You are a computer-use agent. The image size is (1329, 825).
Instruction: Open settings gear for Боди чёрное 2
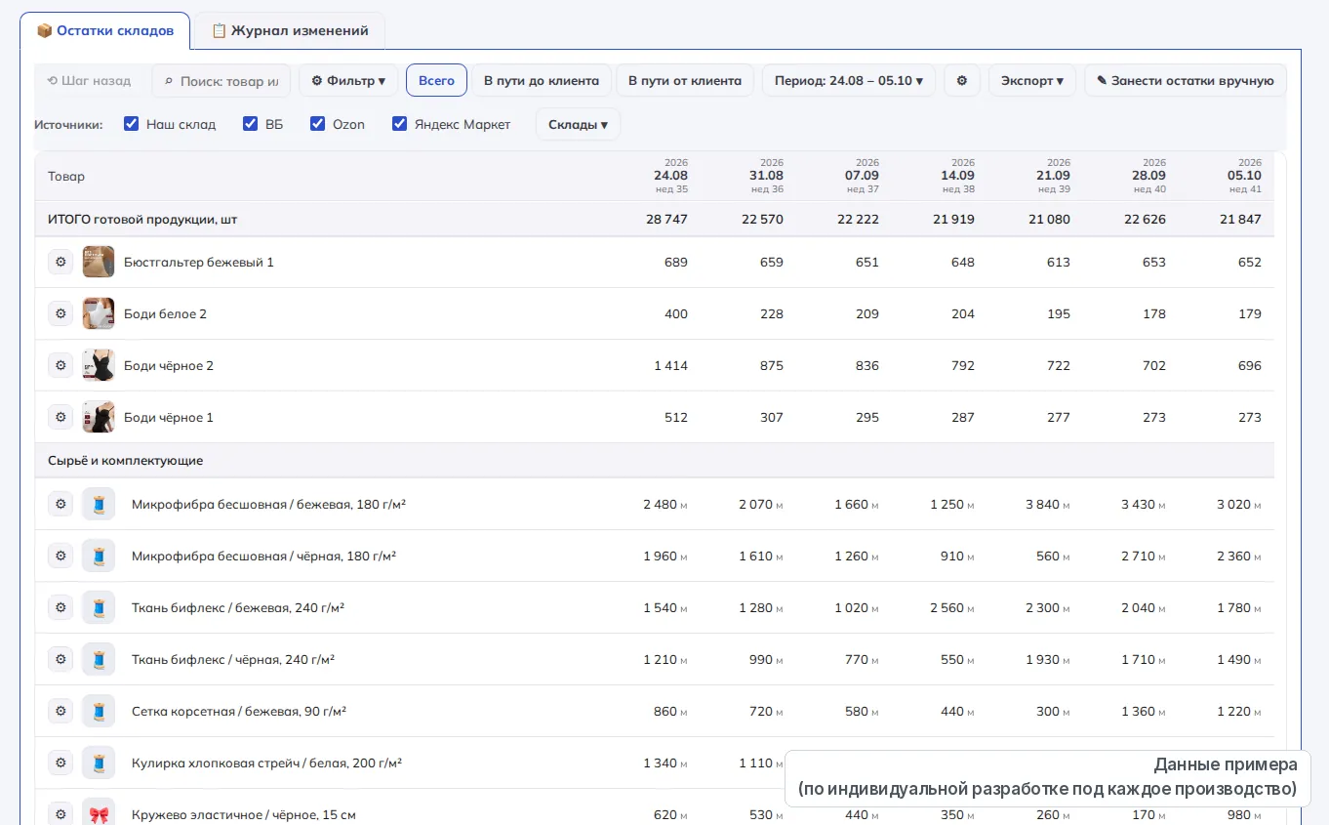[x=60, y=365]
